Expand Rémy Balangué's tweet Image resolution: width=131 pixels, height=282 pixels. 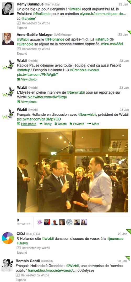point(22,28)
